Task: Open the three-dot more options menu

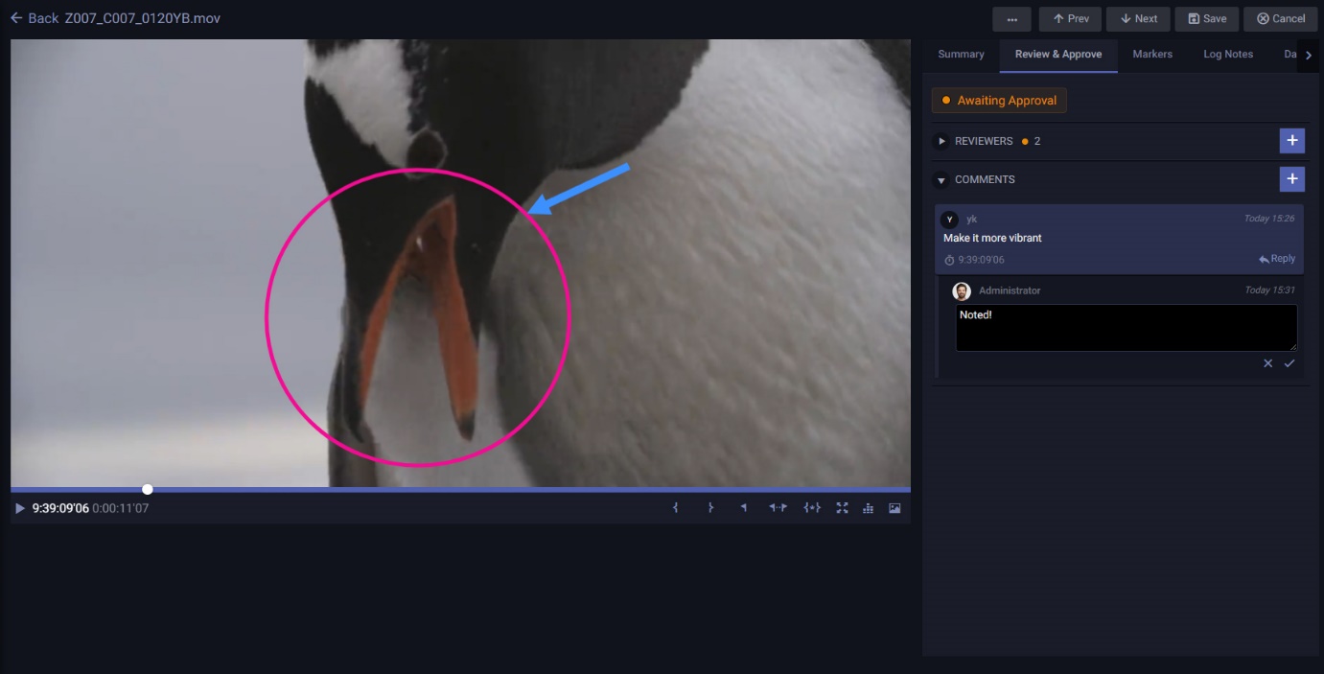Action: point(1011,19)
